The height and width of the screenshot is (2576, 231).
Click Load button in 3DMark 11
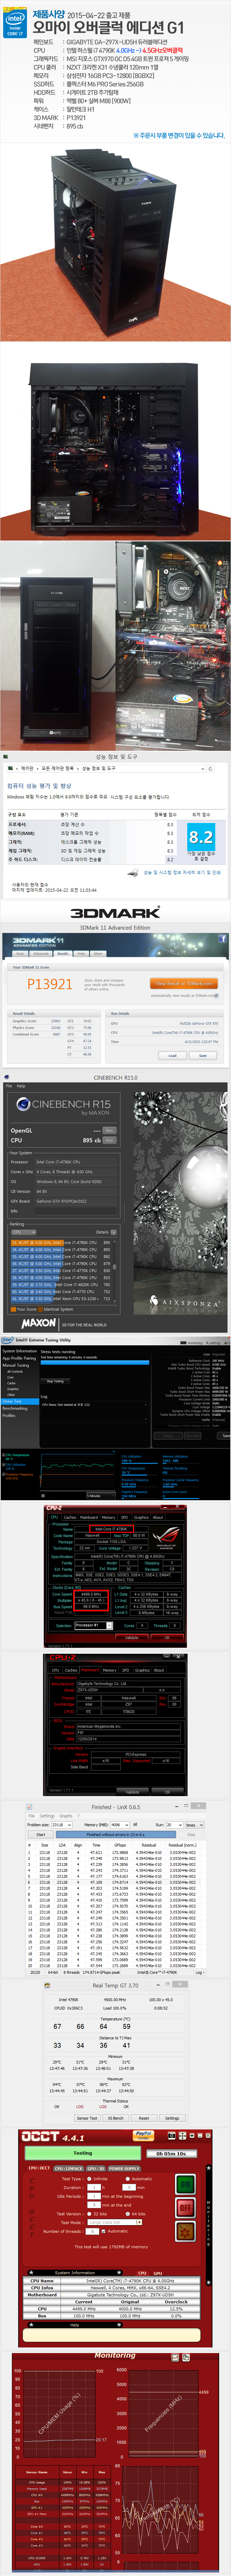[172, 1055]
